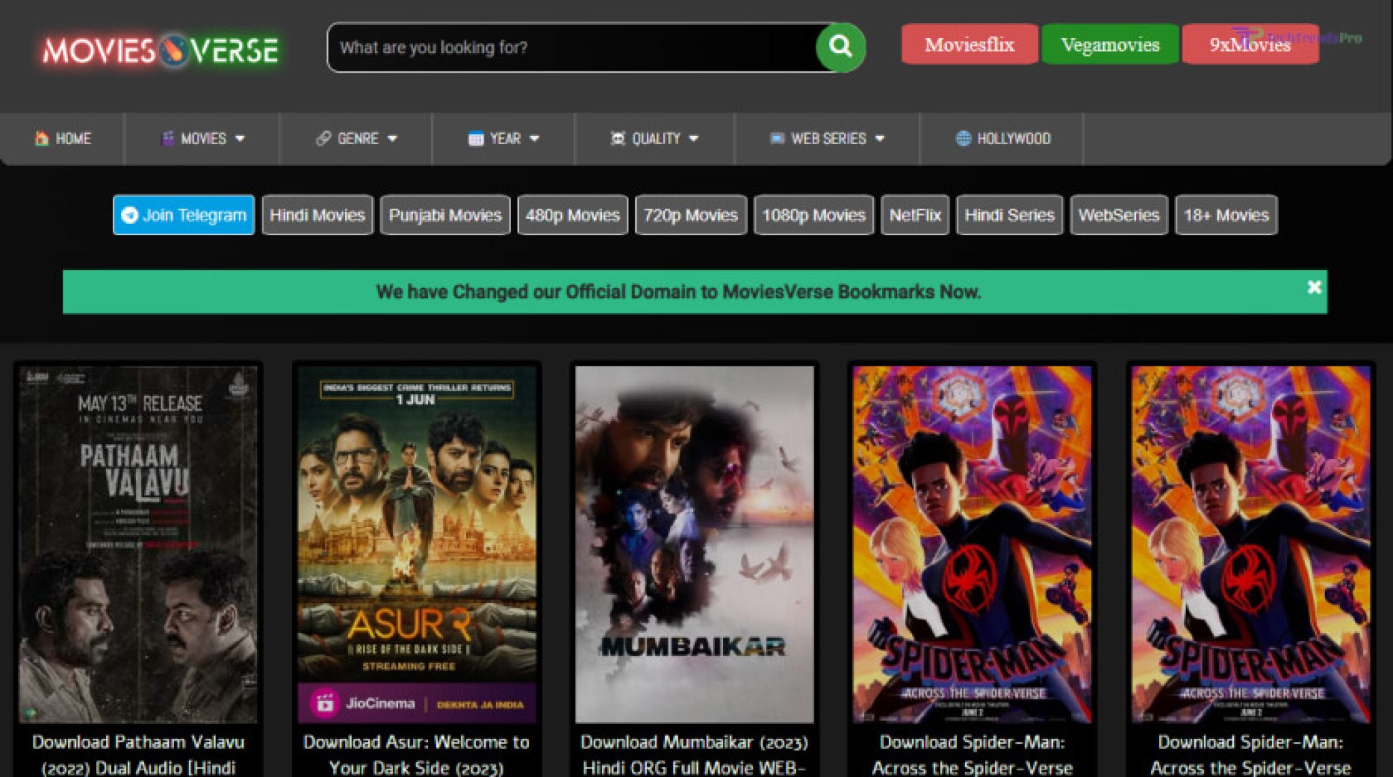Click the domain change announcement text
This screenshot has width=1393, height=777.
(x=678, y=292)
